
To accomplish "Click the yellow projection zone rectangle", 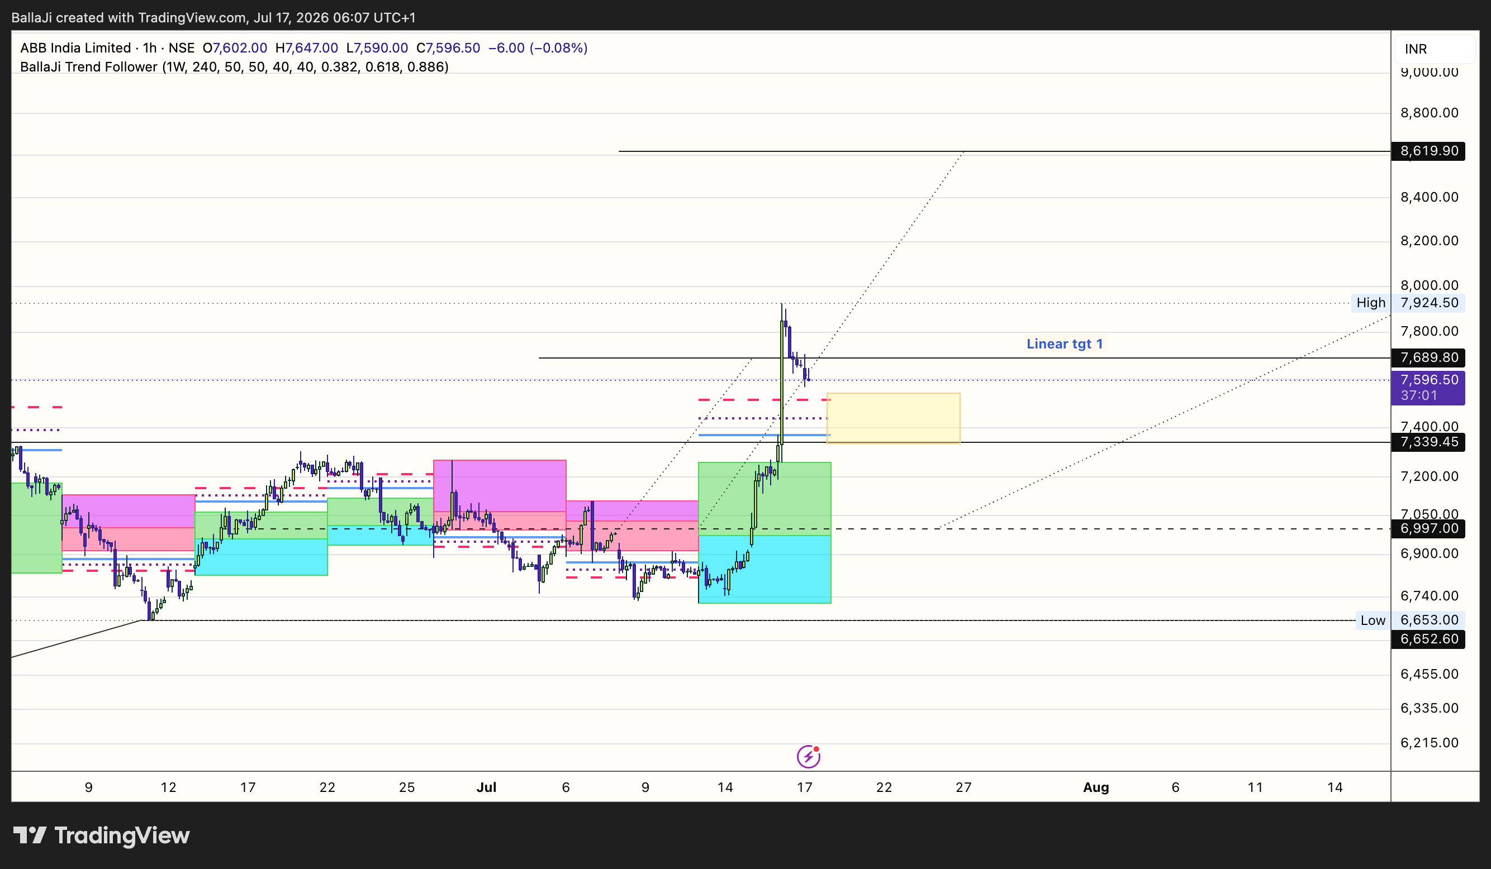I will coord(894,418).
